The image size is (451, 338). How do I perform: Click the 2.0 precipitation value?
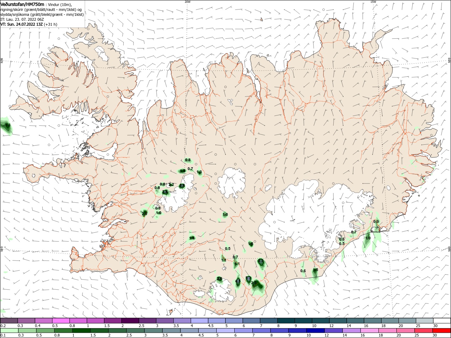click(x=144, y=214)
